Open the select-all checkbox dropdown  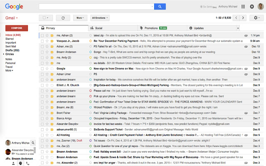click(46, 18)
